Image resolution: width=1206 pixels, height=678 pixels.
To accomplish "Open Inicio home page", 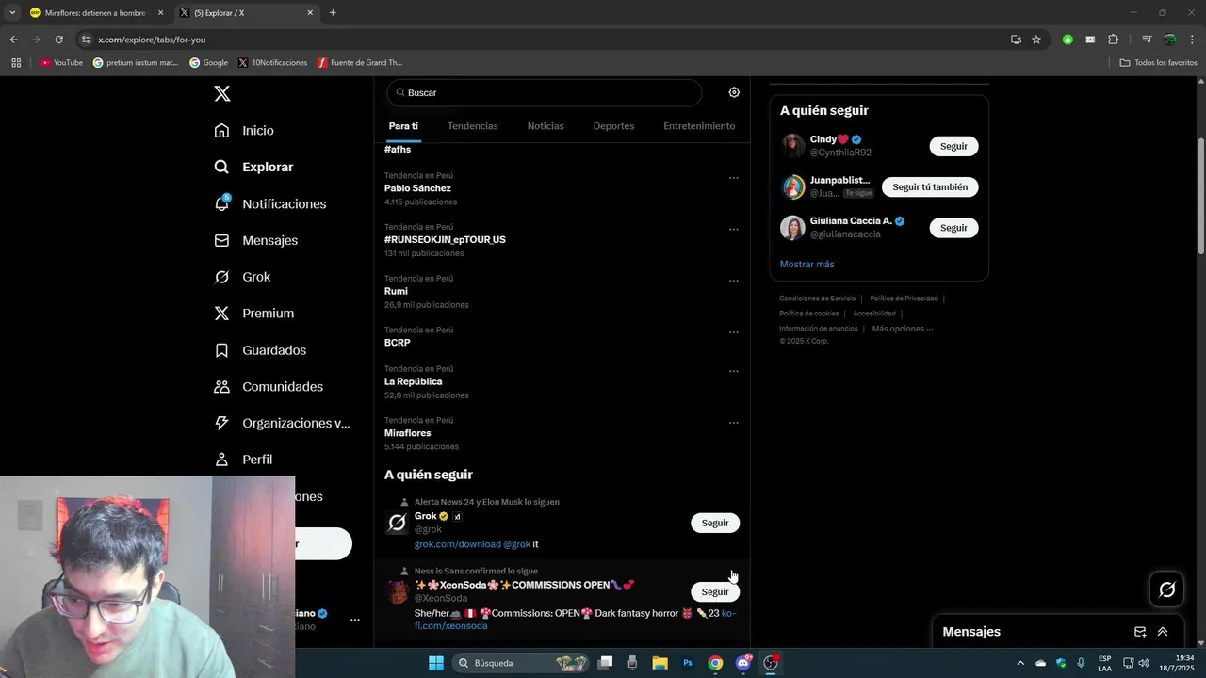I will pyautogui.click(x=244, y=131).
